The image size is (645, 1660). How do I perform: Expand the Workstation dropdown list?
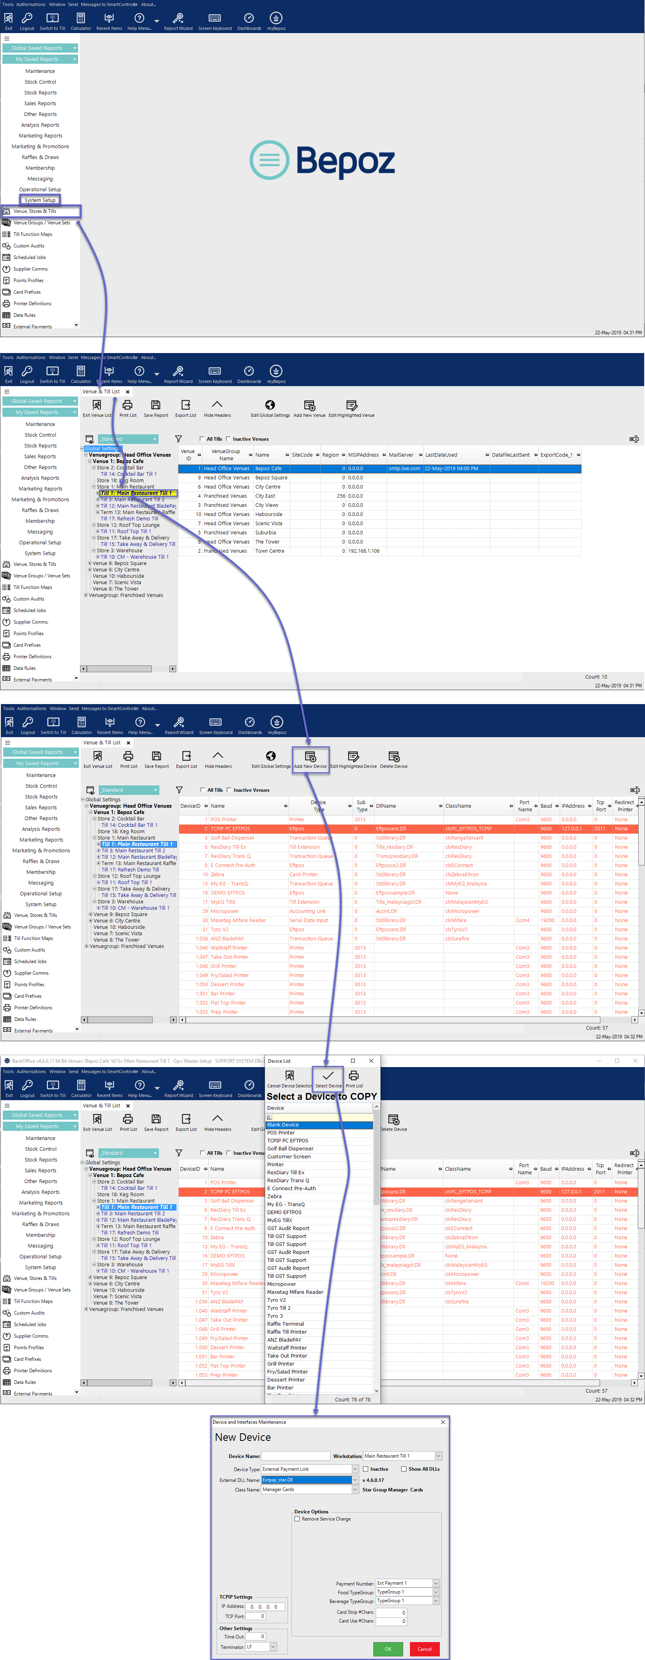(x=438, y=1456)
